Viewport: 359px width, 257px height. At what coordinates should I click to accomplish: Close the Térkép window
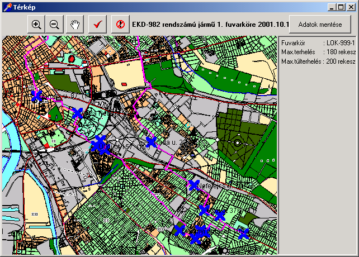[x=351, y=7]
